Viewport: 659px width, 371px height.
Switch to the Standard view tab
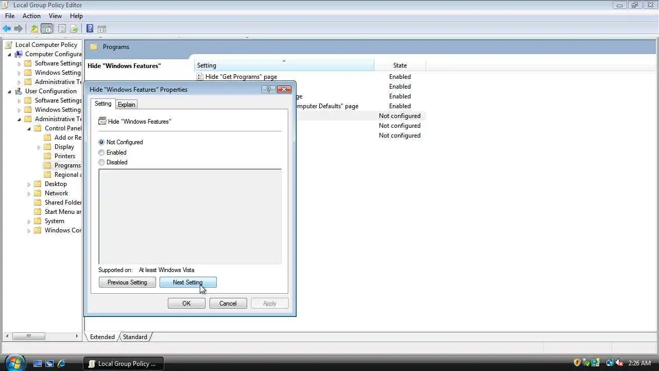pyautogui.click(x=135, y=337)
